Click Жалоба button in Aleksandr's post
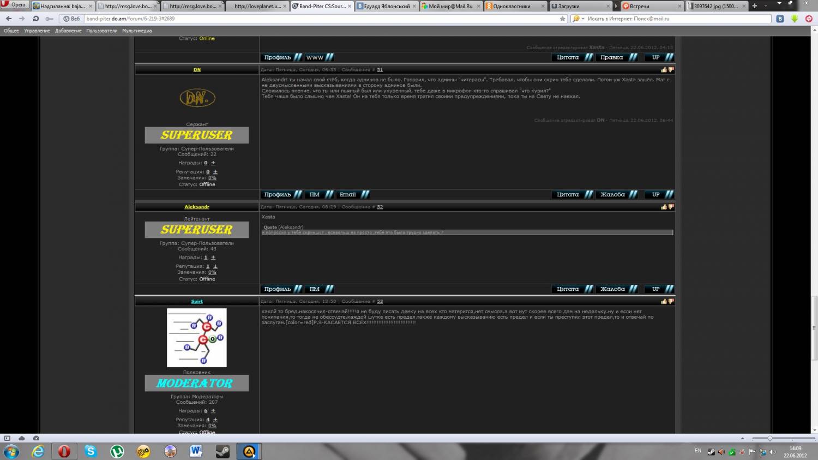This screenshot has width=818, height=460. 617,289
